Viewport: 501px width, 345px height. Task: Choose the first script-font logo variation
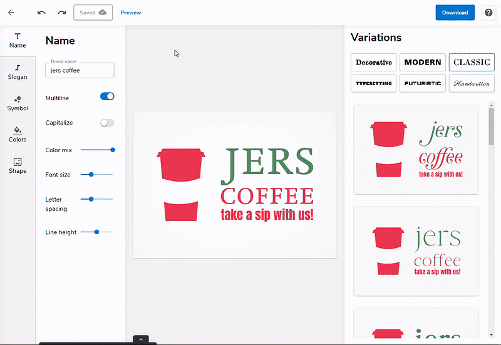tap(416, 149)
